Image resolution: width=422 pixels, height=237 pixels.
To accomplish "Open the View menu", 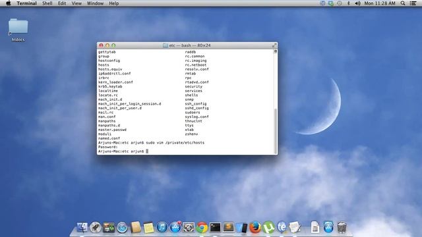I will pyautogui.click(x=76, y=3).
